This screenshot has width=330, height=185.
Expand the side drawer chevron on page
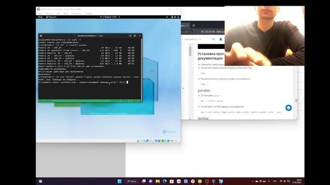[183, 88]
